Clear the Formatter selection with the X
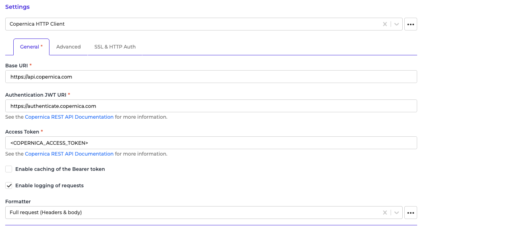This screenshot has height=239, width=529. coord(385,213)
